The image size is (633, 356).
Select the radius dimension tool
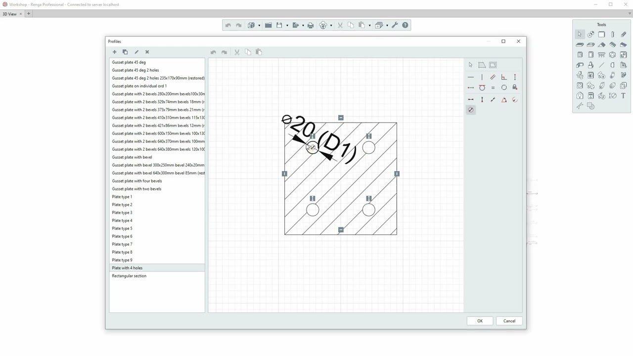515,100
